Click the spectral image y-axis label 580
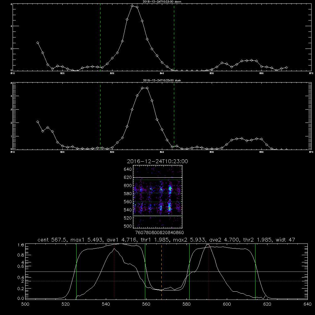This screenshot has height=315, width=315. (x=128, y=194)
